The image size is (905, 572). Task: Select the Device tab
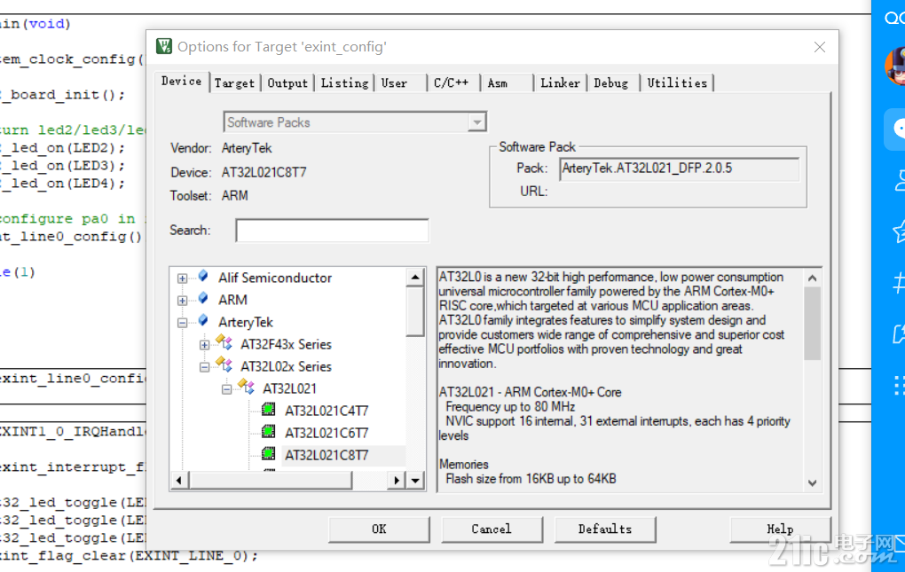point(181,82)
